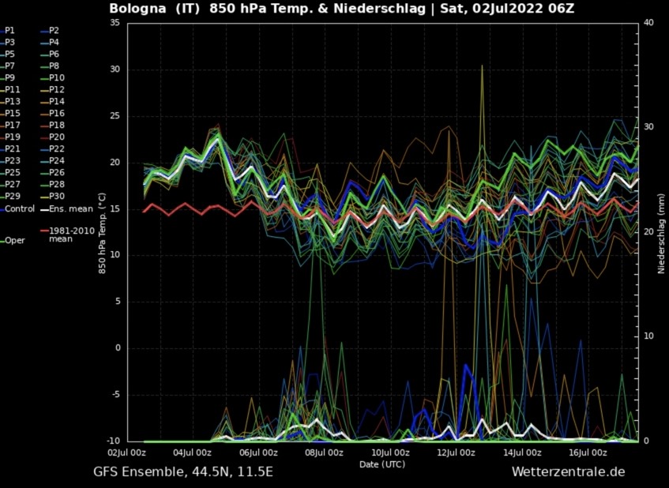Select the 08Jul 00z date tick label

tap(325, 452)
